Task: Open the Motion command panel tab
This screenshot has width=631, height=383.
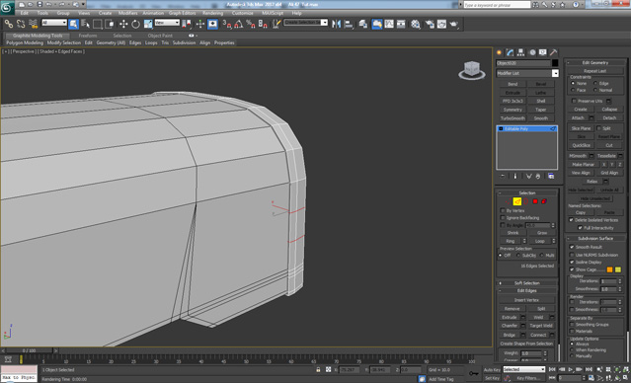Action: click(x=532, y=52)
